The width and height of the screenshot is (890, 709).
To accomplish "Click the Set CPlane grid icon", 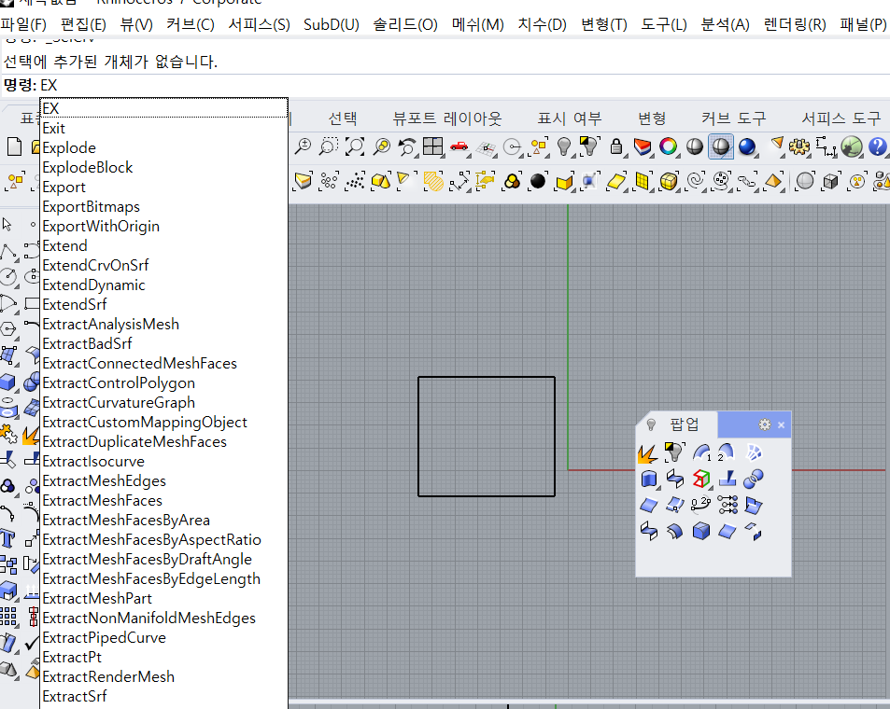I will click(487, 147).
